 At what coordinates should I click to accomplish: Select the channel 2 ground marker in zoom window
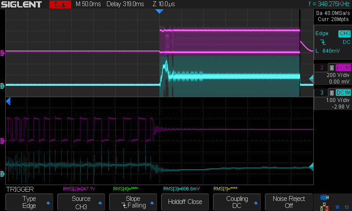pos(2,141)
